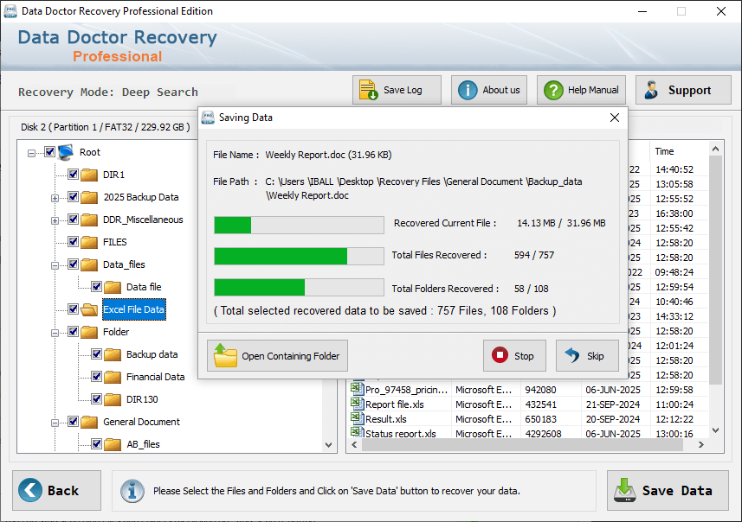Viewport: 742px width, 522px height.
Task: Click the DDR_Miscellaneous folder icon
Action: click(x=89, y=220)
